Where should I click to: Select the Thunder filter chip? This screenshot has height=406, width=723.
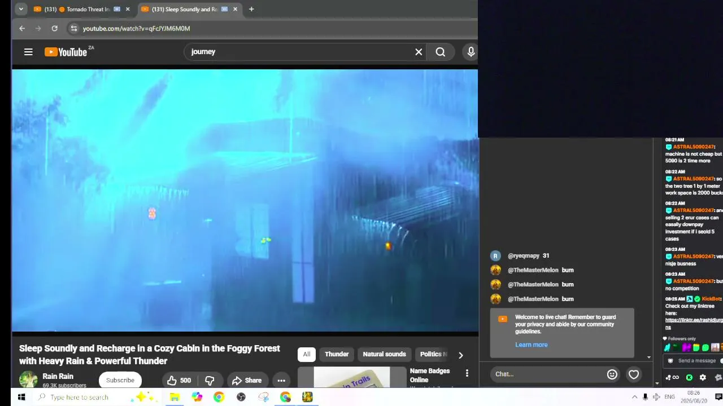click(337, 354)
